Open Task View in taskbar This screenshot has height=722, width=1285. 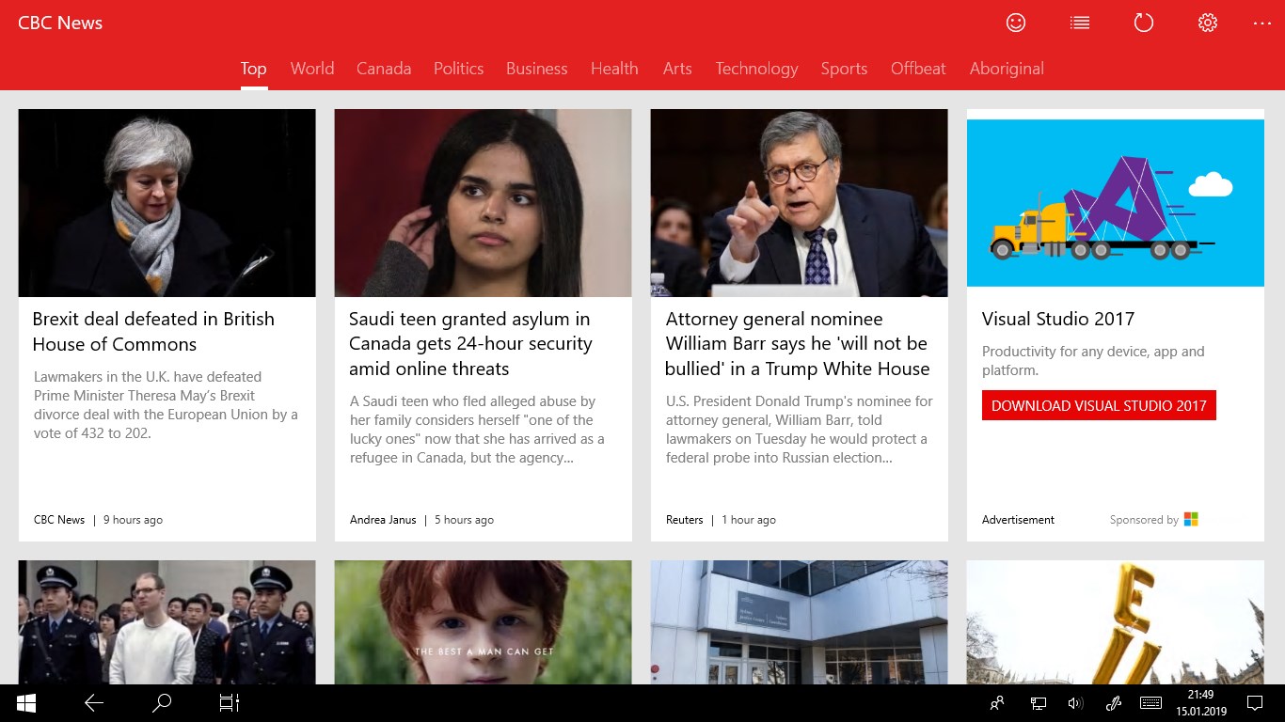[230, 702]
